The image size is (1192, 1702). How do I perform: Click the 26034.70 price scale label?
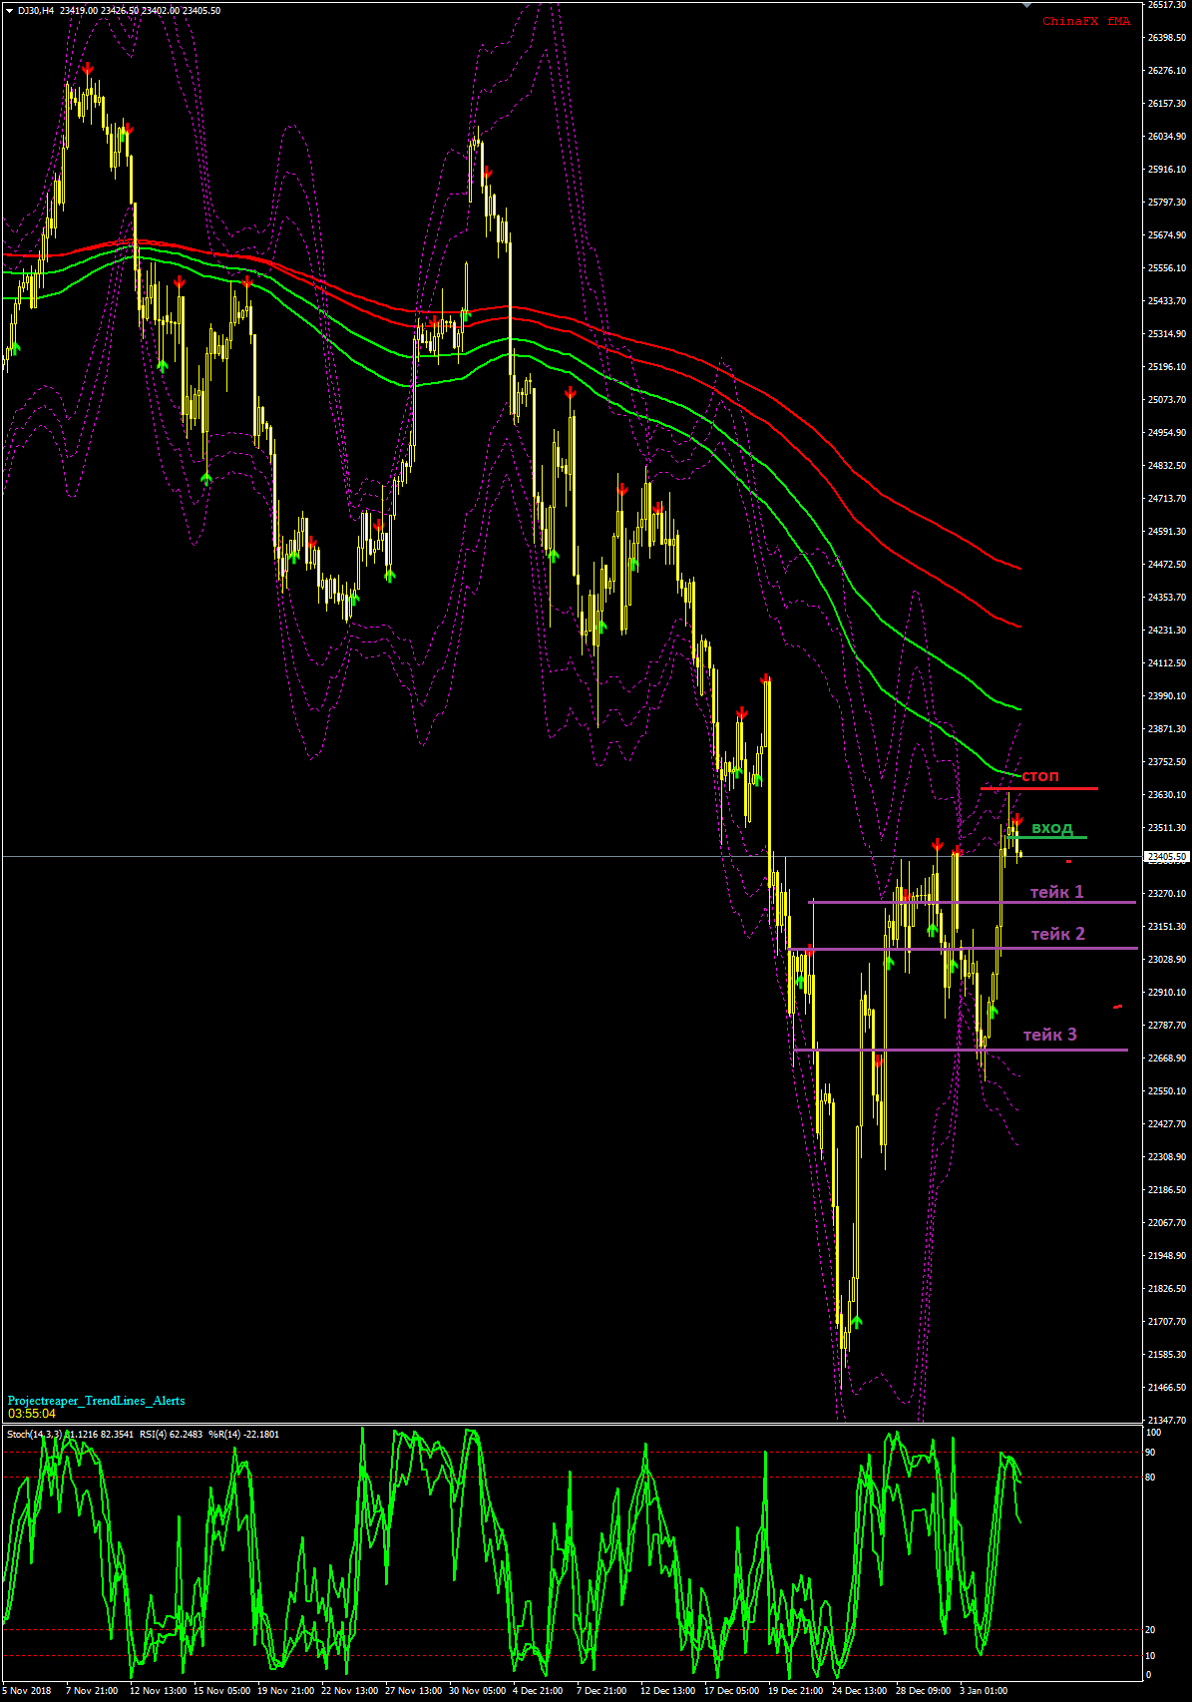click(x=1167, y=137)
